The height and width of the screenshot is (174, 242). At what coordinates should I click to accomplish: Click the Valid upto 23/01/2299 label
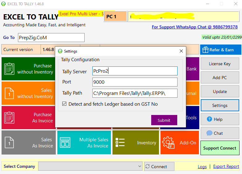(x=222, y=37)
